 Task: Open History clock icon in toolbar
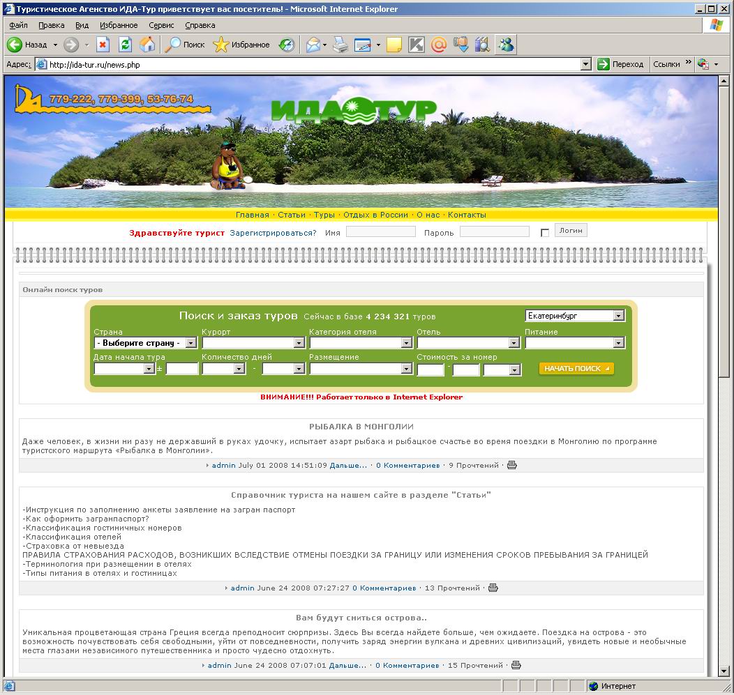coord(287,45)
